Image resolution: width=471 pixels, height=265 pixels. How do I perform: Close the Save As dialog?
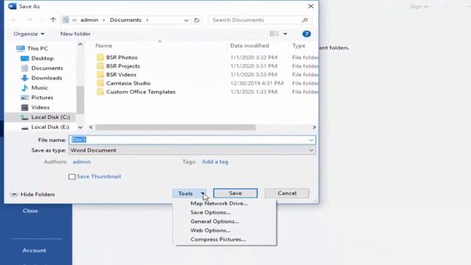pyautogui.click(x=311, y=7)
